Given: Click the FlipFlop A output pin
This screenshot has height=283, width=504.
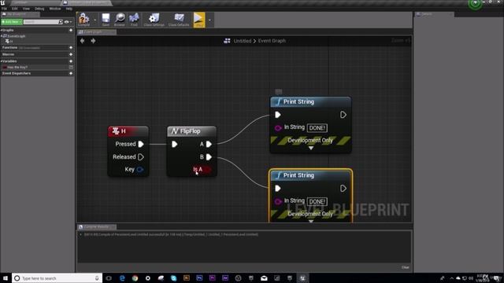Looking at the screenshot, I should (x=209, y=144).
